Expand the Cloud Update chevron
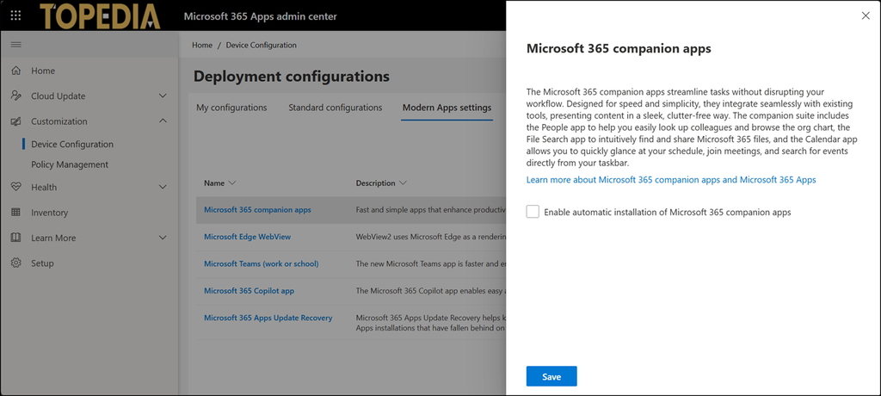 (x=163, y=96)
